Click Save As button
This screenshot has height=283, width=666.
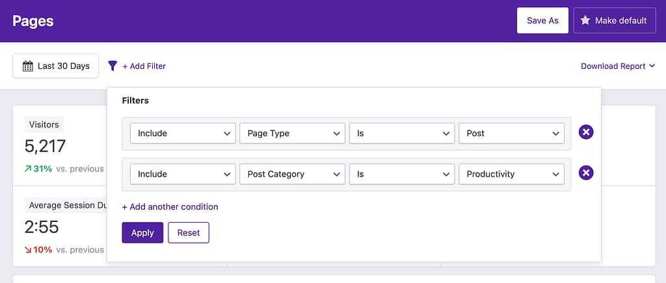[x=542, y=21]
